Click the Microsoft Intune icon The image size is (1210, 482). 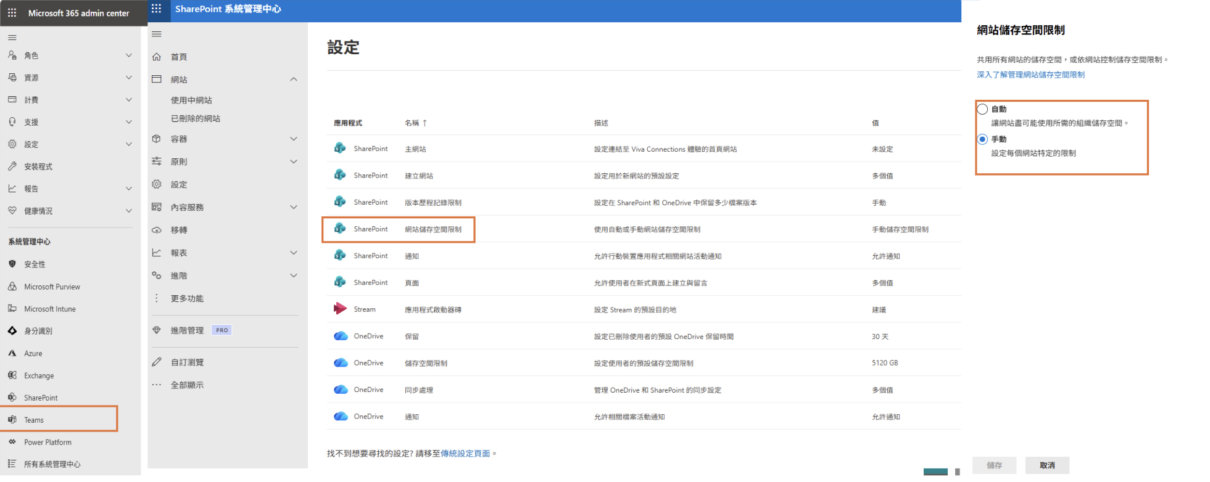pyautogui.click(x=12, y=308)
